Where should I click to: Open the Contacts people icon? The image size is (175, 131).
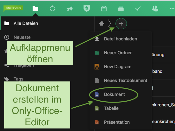pyautogui.click(x=155, y=9)
